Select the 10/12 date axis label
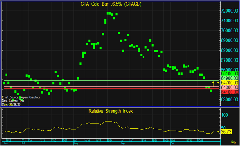Viewport: 240px width, 146px height. 189,140
